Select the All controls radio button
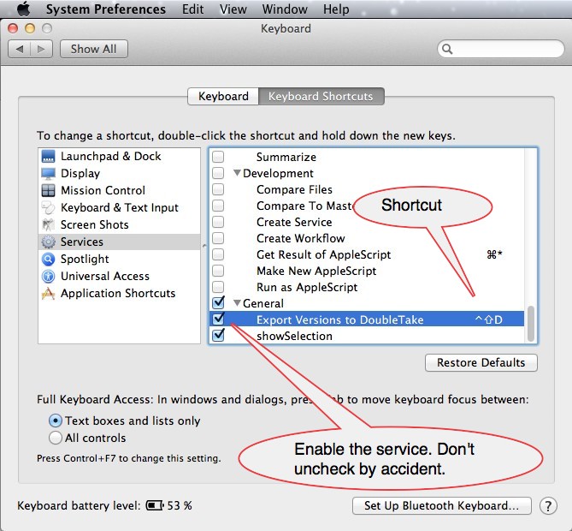The height and width of the screenshot is (531, 572). click(x=56, y=438)
